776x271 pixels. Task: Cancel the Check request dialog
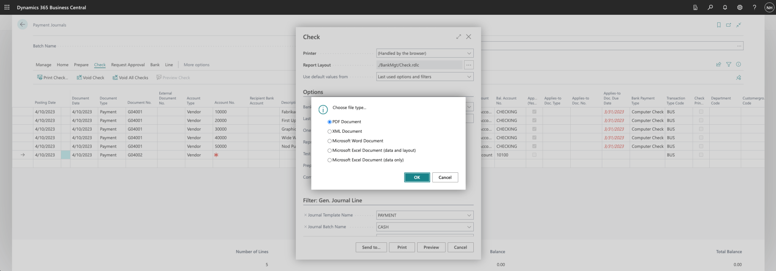click(460, 247)
